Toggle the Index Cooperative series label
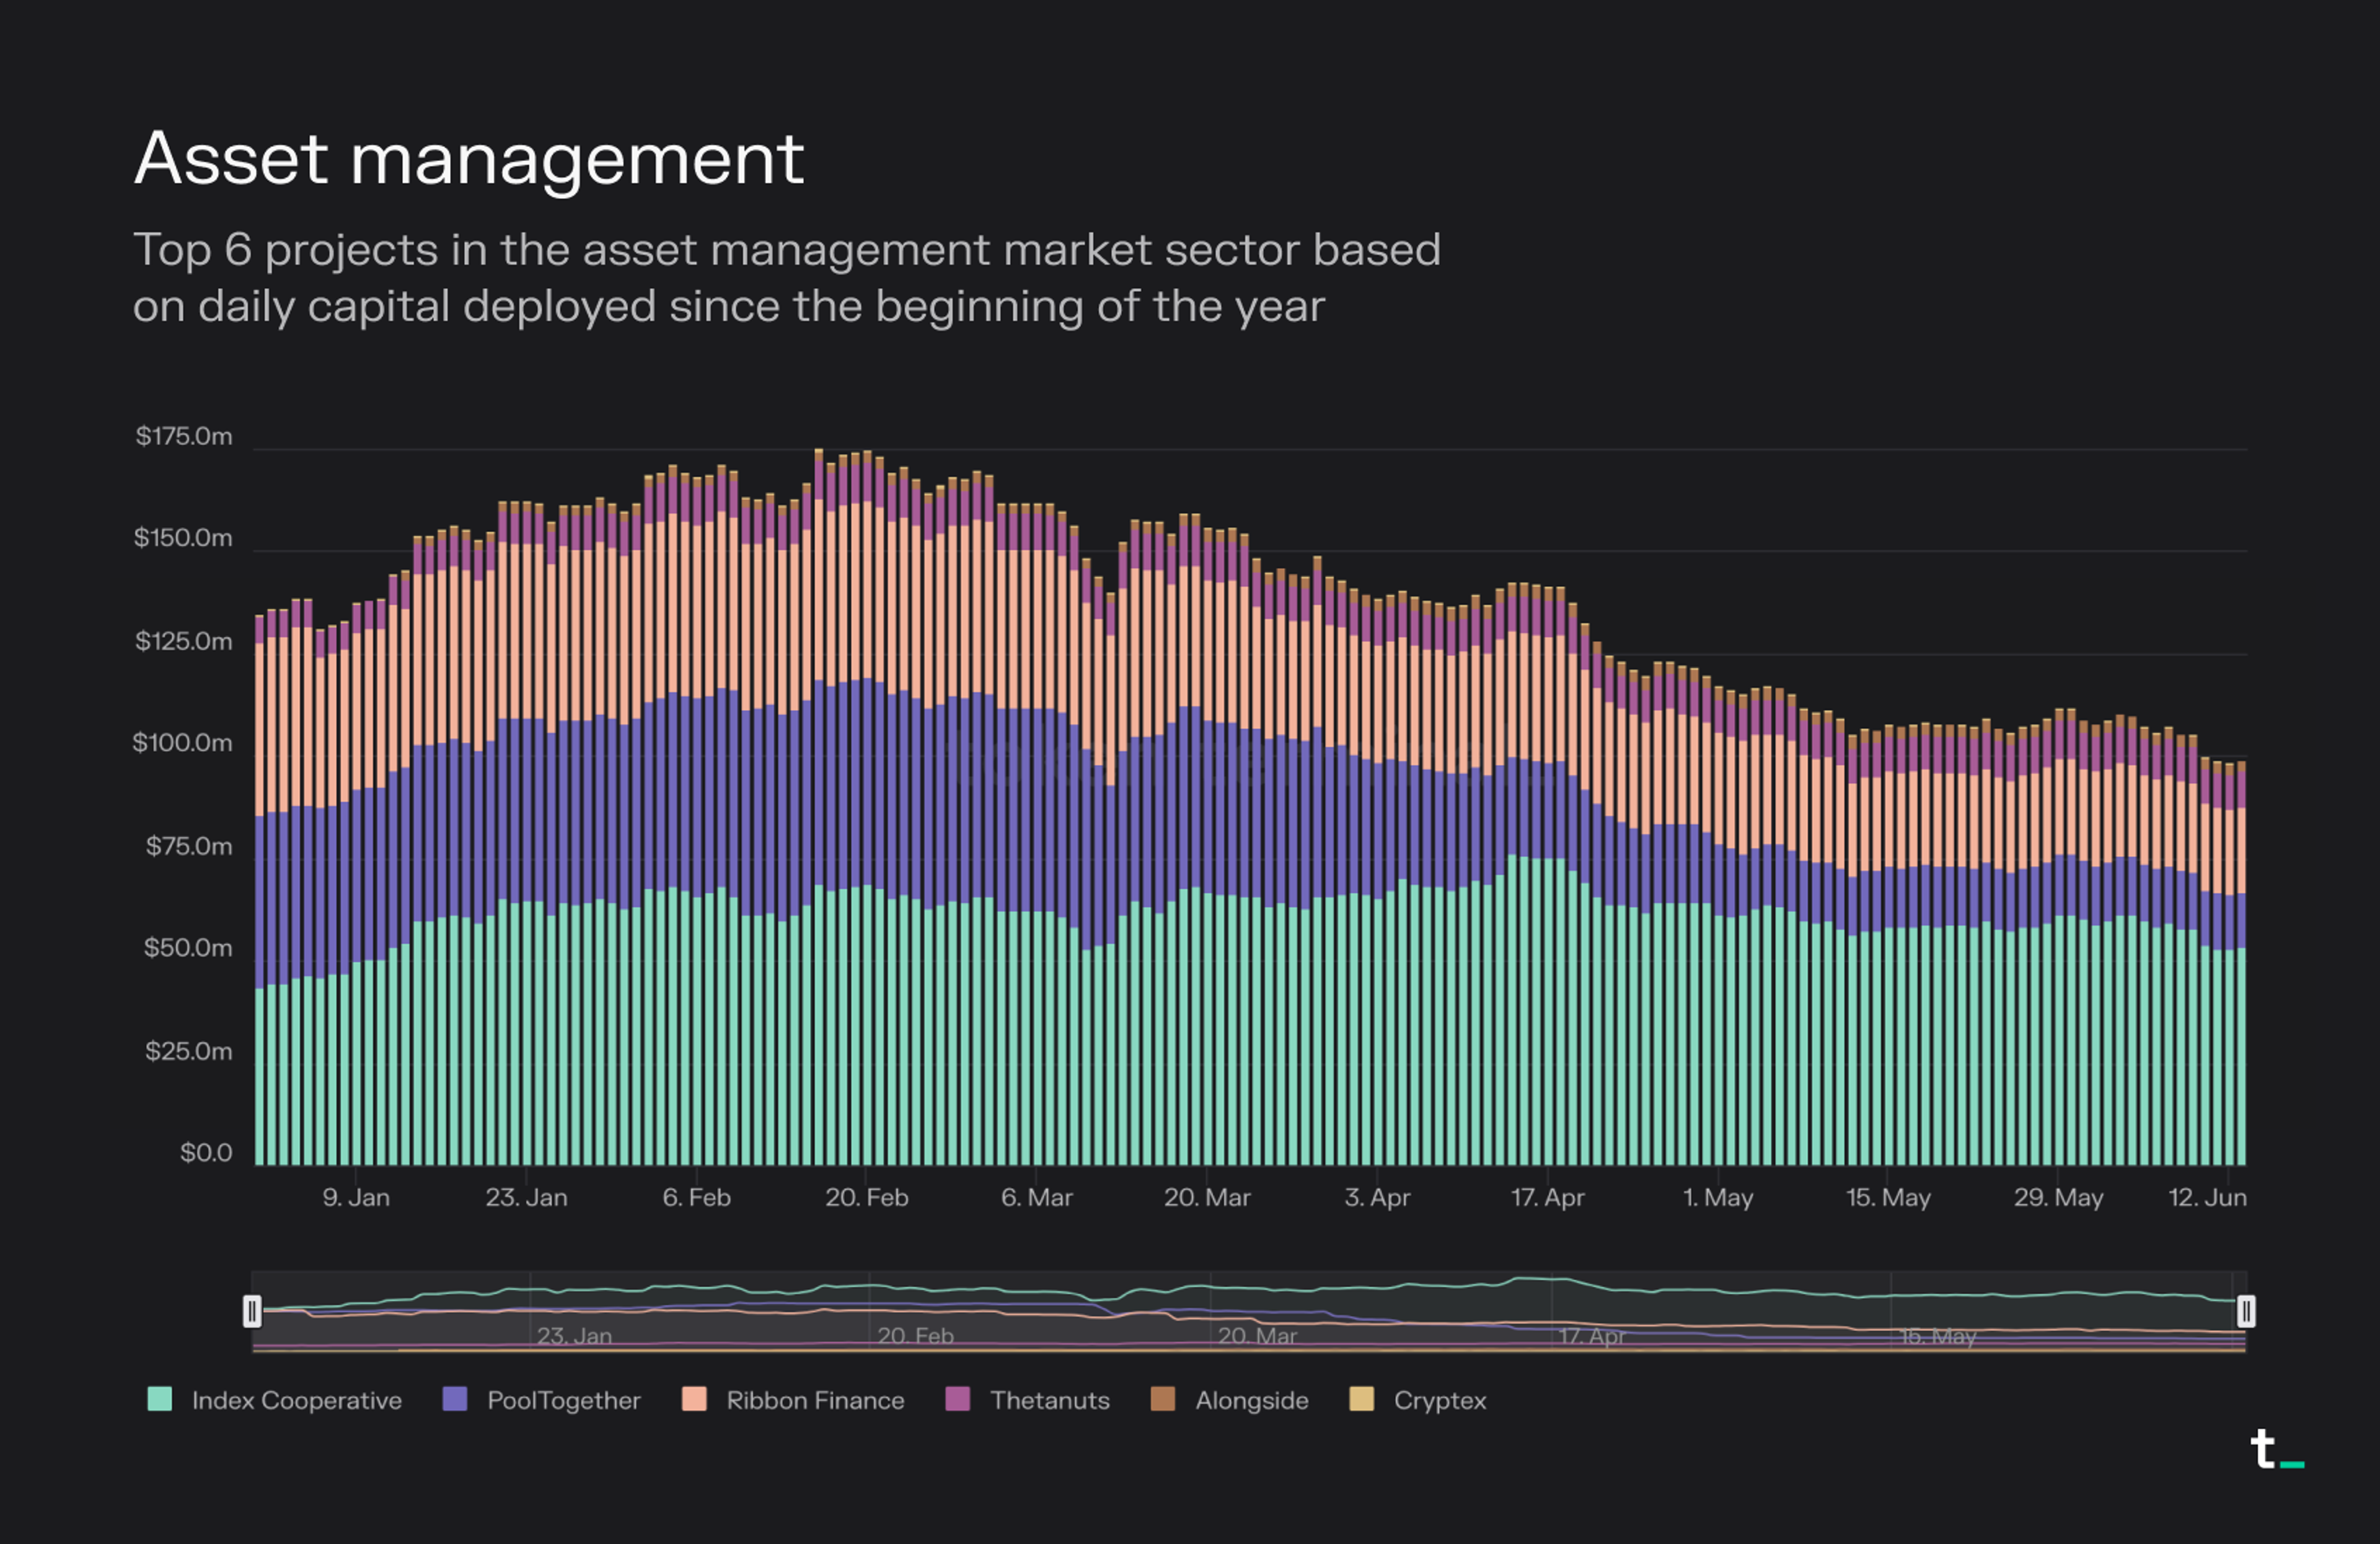 click(x=296, y=1400)
